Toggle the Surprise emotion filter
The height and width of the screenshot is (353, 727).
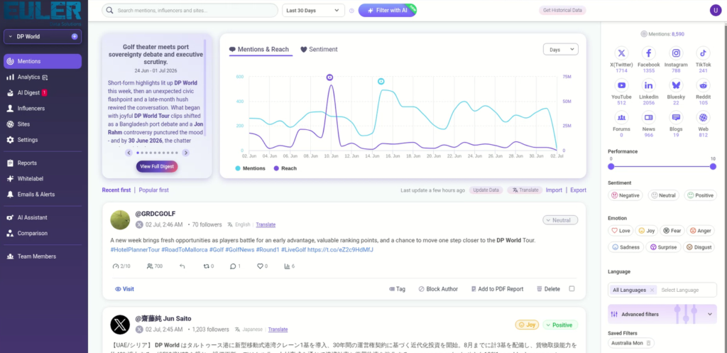point(664,247)
